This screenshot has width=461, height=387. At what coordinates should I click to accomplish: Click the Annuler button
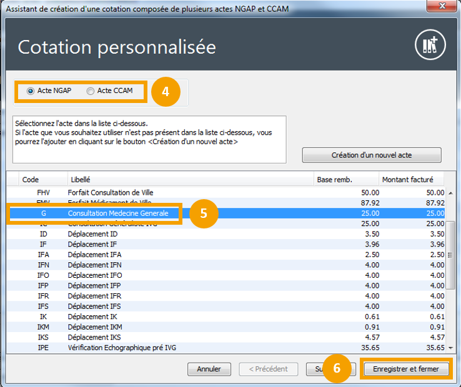209,369
